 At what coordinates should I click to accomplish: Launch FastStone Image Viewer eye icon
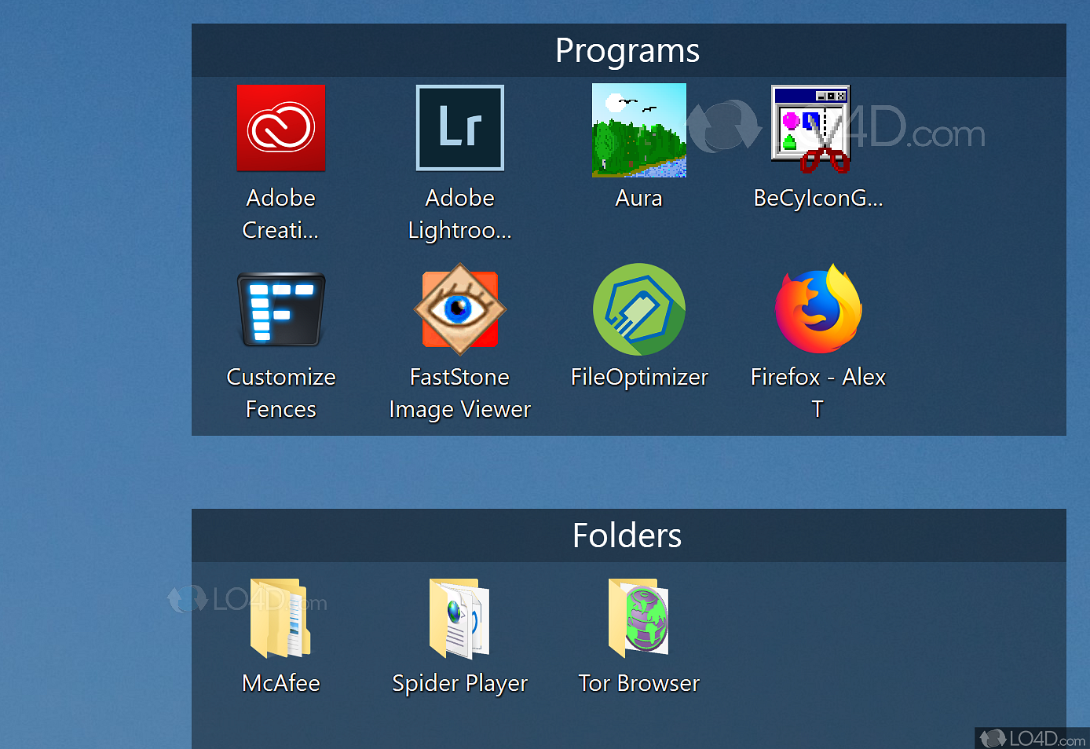click(460, 309)
